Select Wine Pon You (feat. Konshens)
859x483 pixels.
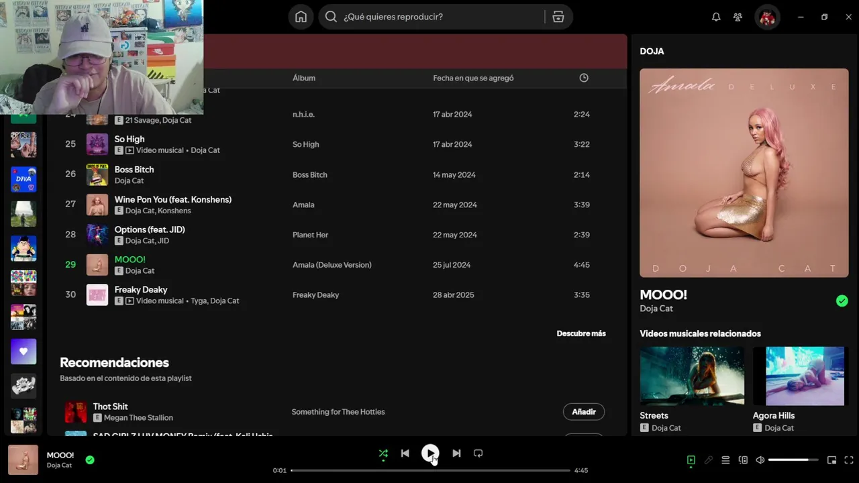point(173,200)
